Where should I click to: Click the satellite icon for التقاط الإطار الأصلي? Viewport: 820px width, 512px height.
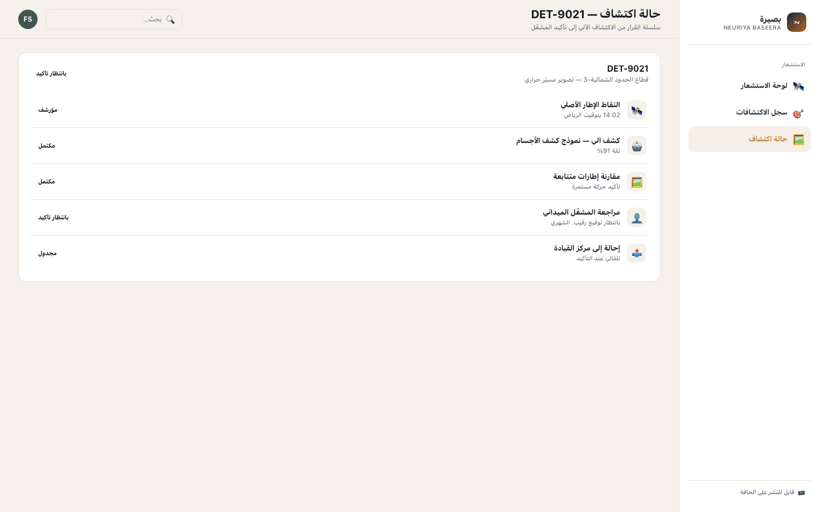(x=637, y=110)
